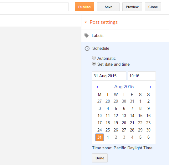
Task: Collapse the Post settings section
Action: coord(86,22)
